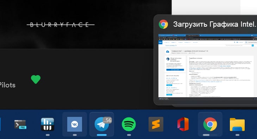Switch to Spotify on the taskbar
This screenshot has height=139, width=257.
pyautogui.click(x=129, y=124)
